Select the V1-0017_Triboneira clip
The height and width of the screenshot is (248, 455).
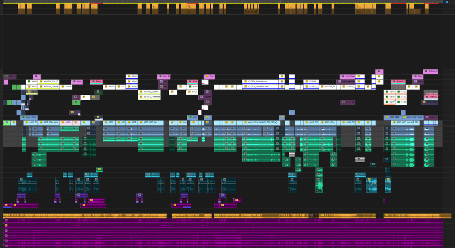pos(149,97)
